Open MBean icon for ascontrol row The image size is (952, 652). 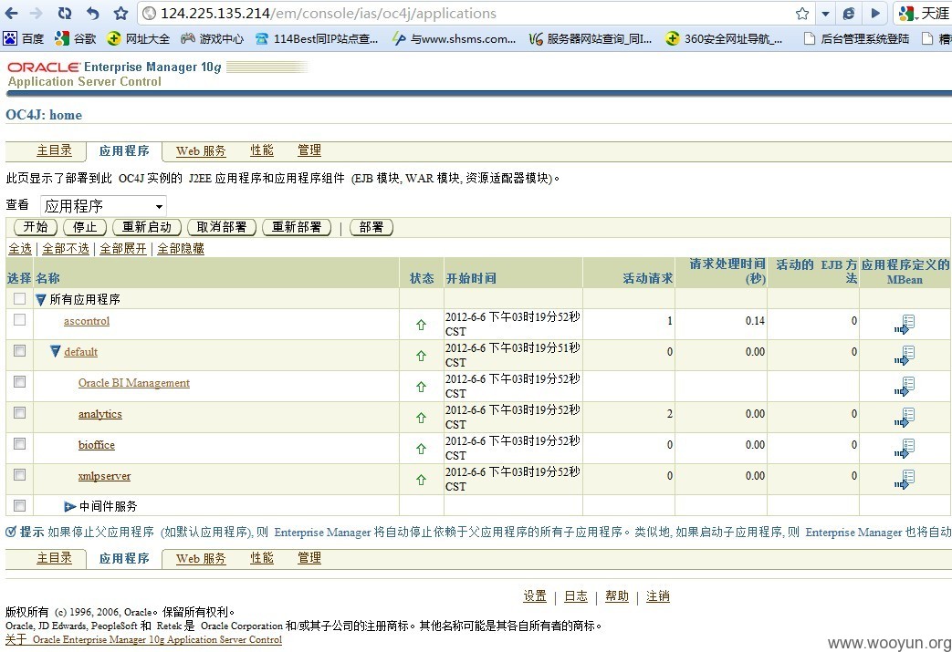click(x=904, y=324)
